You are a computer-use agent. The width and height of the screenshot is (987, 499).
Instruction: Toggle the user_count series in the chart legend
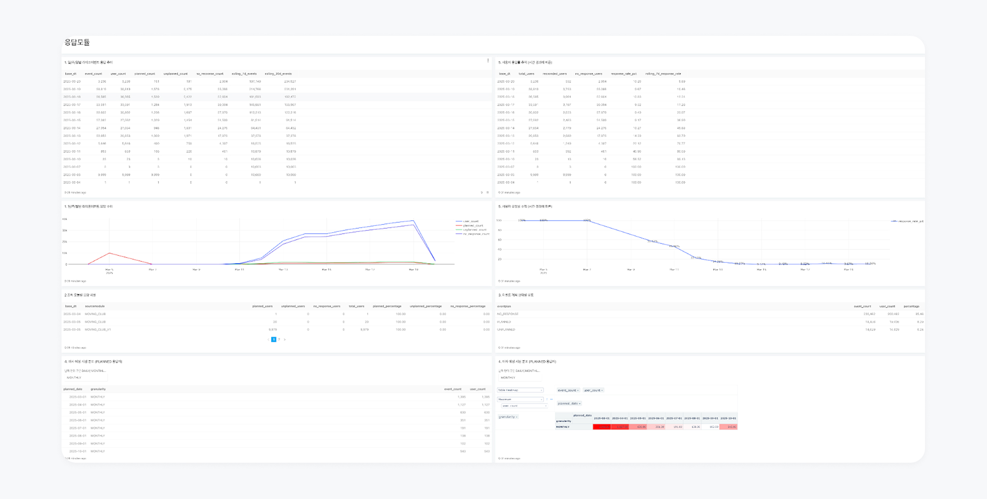pos(467,221)
